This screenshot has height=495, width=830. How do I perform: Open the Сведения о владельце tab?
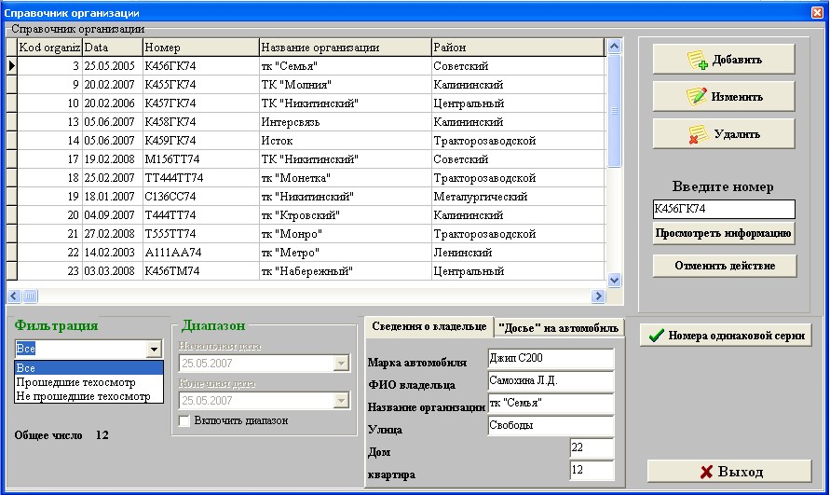click(429, 326)
